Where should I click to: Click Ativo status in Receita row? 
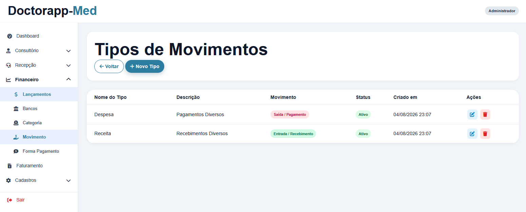[363, 133]
